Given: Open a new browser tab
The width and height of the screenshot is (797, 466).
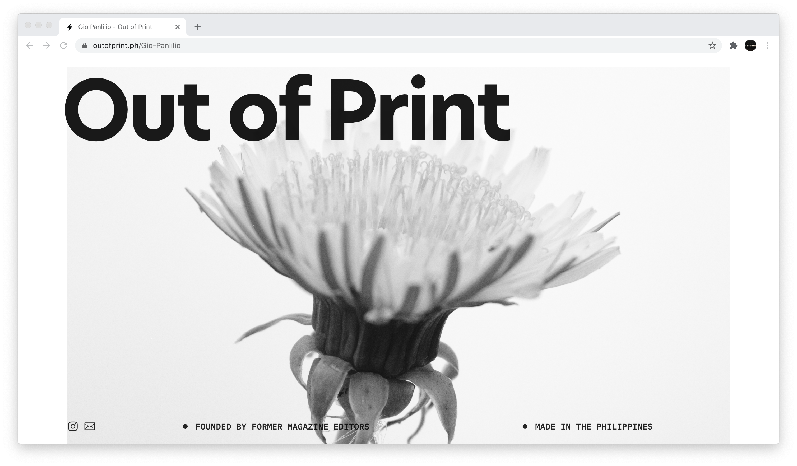Looking at the screenshot, I should (198, 27).
